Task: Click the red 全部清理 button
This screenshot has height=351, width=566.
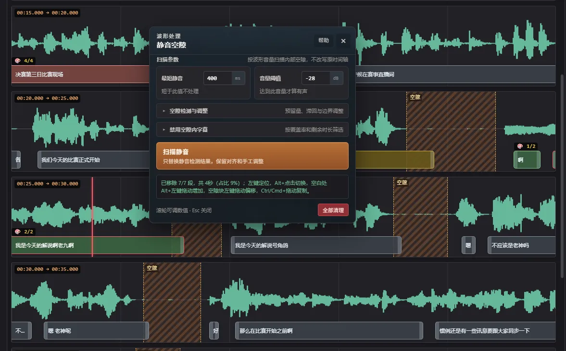Action: 333,210
